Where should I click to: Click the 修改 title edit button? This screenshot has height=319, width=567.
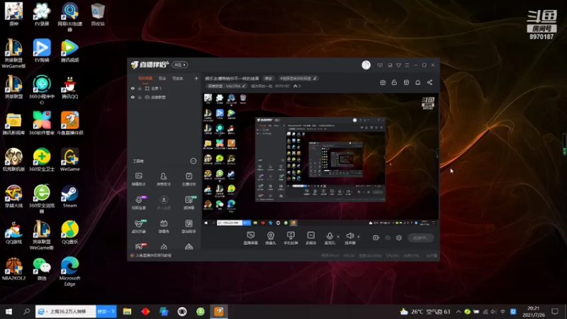268,78
